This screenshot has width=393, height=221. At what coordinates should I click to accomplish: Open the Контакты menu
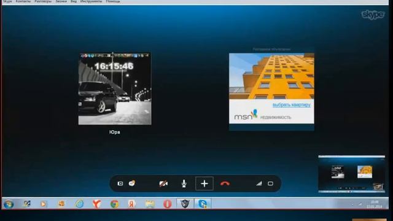23,1
